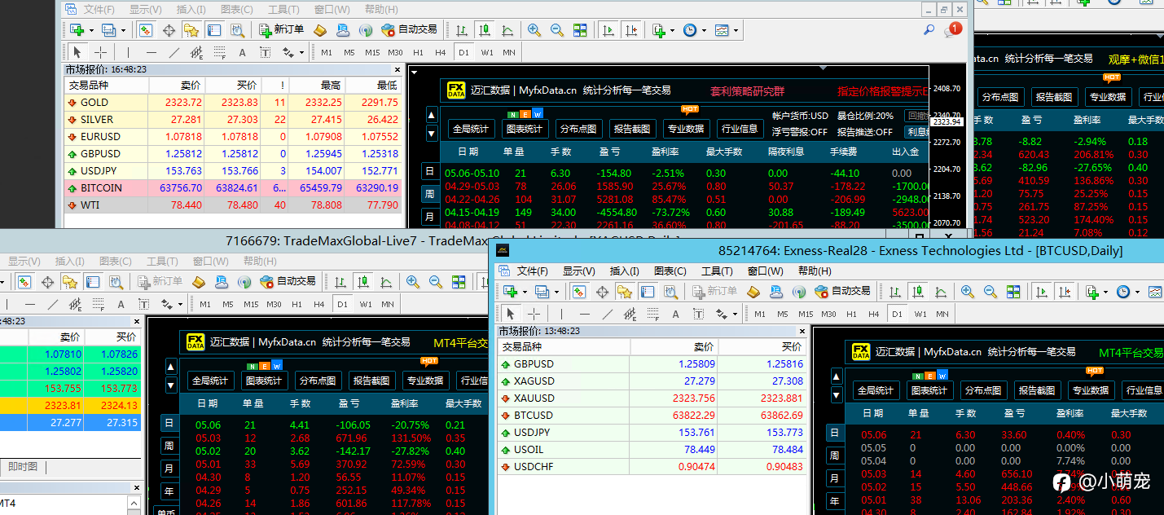Toggle Navigator panel icon in top window
Screen dimensions: 1164x515
[191, 30]
